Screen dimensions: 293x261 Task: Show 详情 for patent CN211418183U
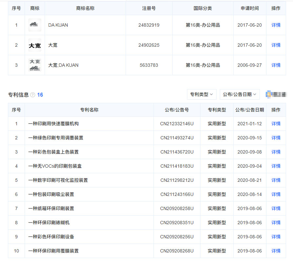276,166
